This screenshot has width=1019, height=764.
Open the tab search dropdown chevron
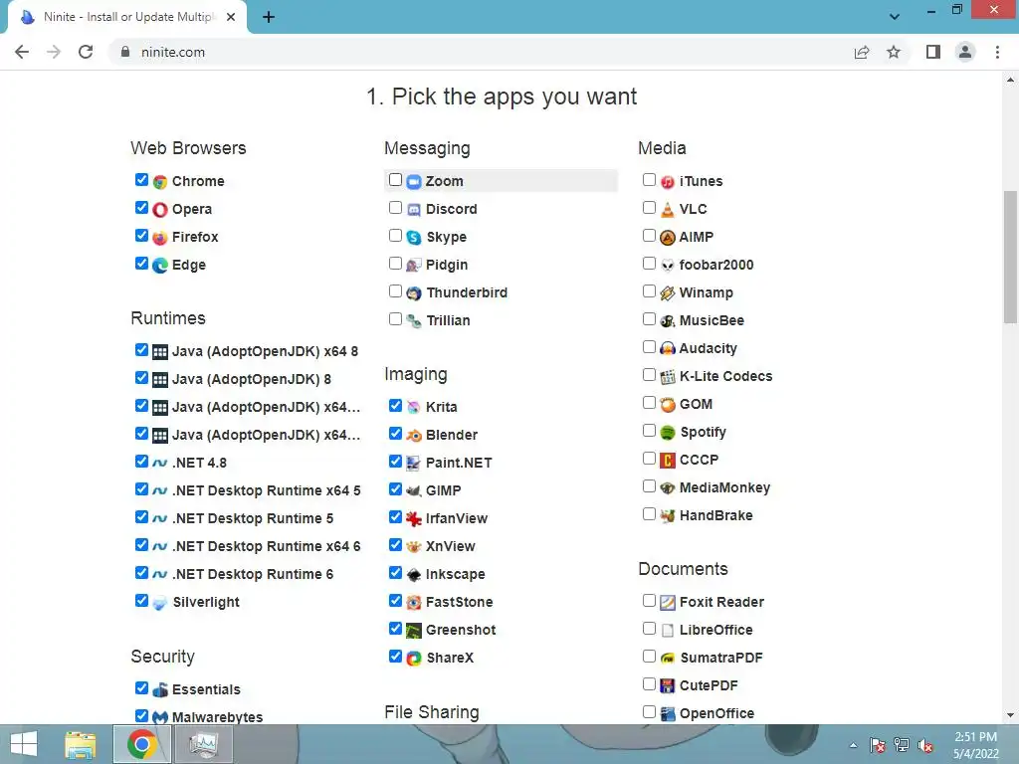[x=895, y=17]
